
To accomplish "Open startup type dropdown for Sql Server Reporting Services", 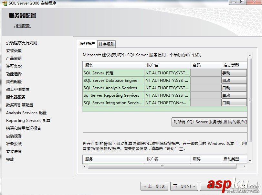I will coord(234,95).
